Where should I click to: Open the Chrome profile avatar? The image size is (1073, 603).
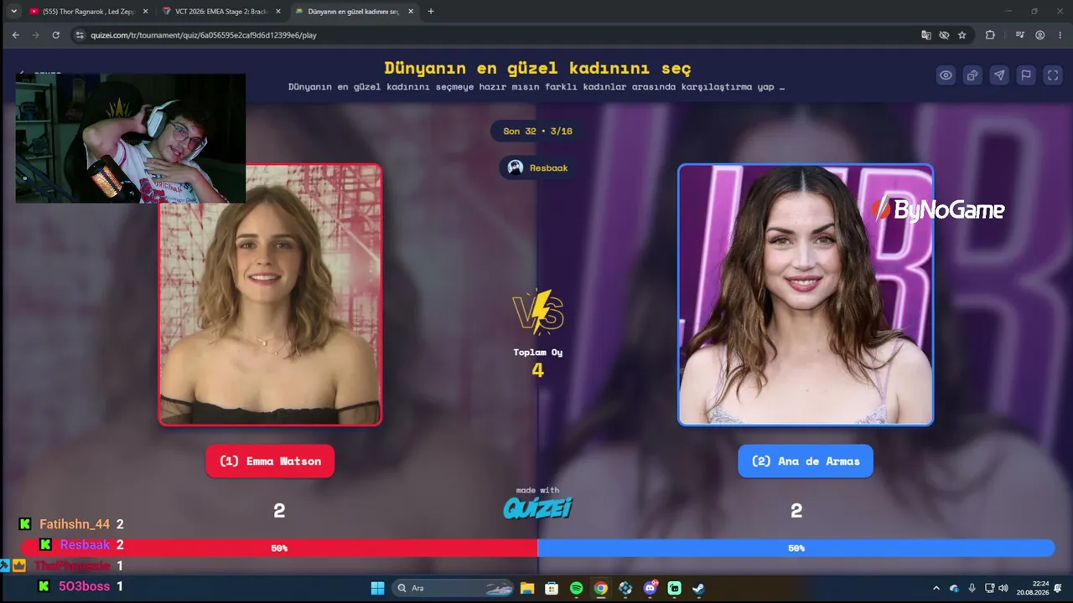click(1040, 35)
